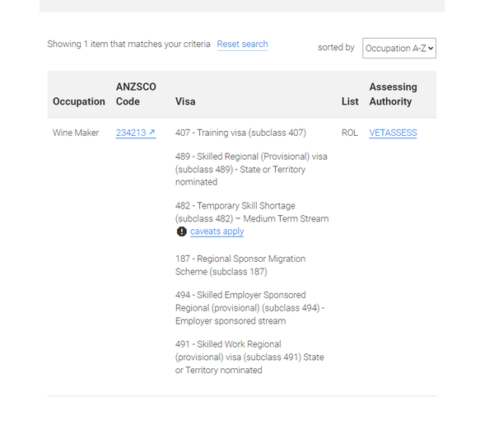Click the List column header

tap(350, 101)
